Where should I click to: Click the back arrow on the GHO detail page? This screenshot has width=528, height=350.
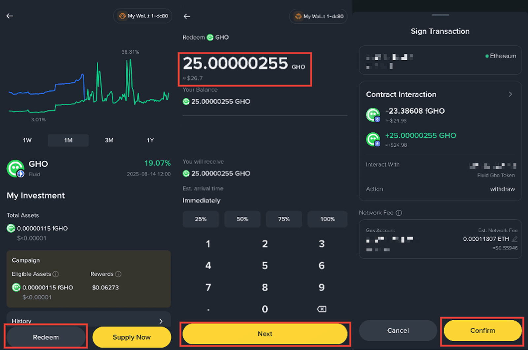coord(9,16)
